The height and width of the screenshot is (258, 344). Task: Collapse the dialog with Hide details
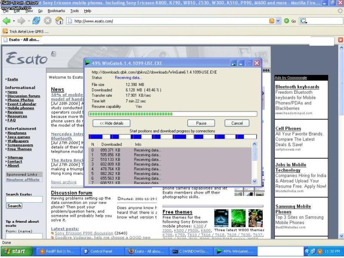111,123
